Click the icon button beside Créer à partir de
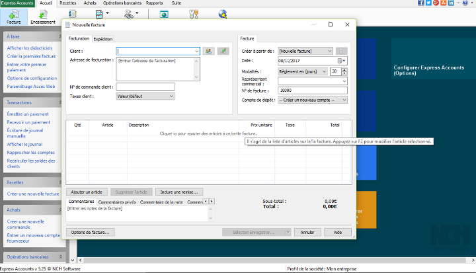This screenshot has width=476, height=273. click(341, 51)
